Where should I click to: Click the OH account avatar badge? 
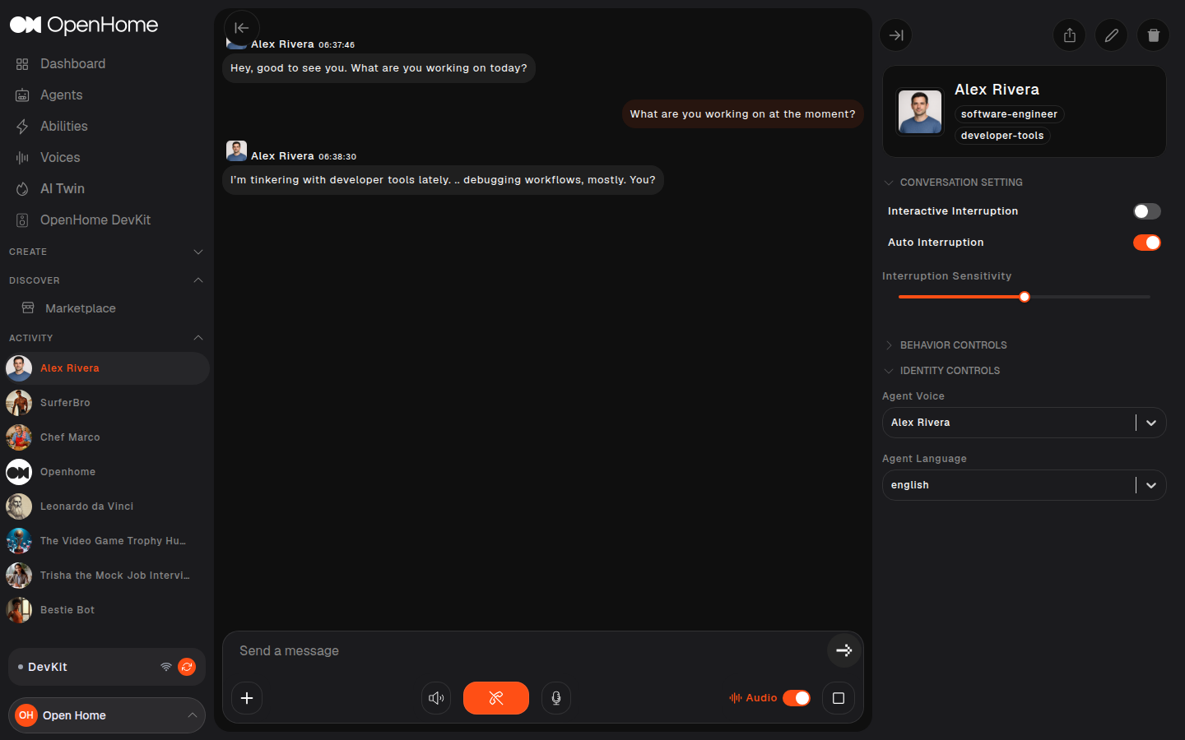(26, 715)
